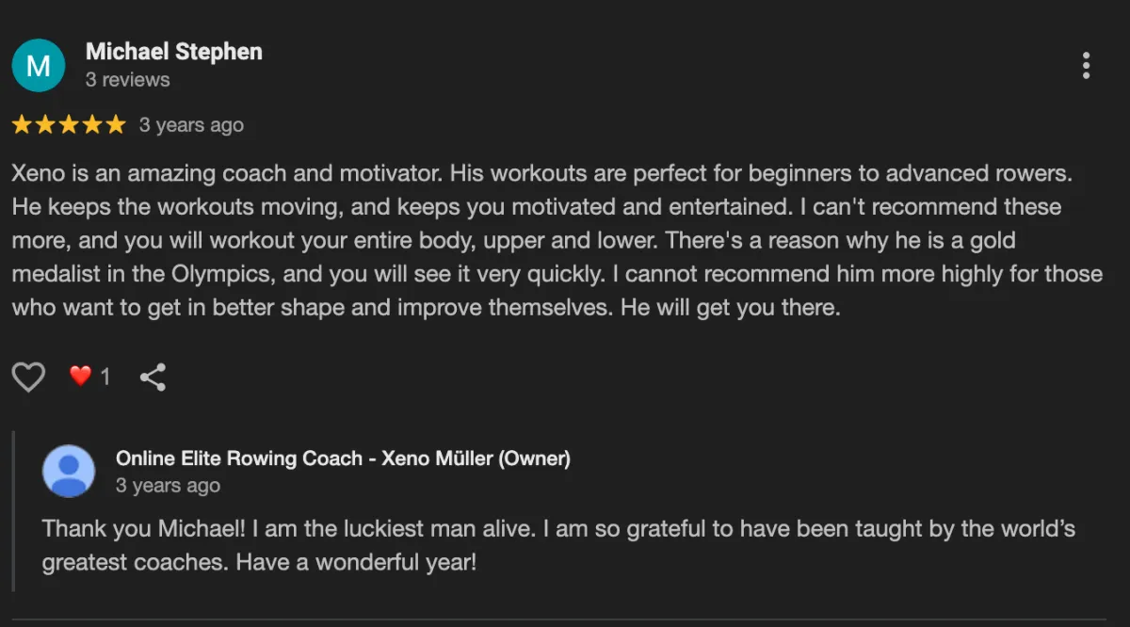
Task: Click the fifth gold rating star
Action: point(115,125)
